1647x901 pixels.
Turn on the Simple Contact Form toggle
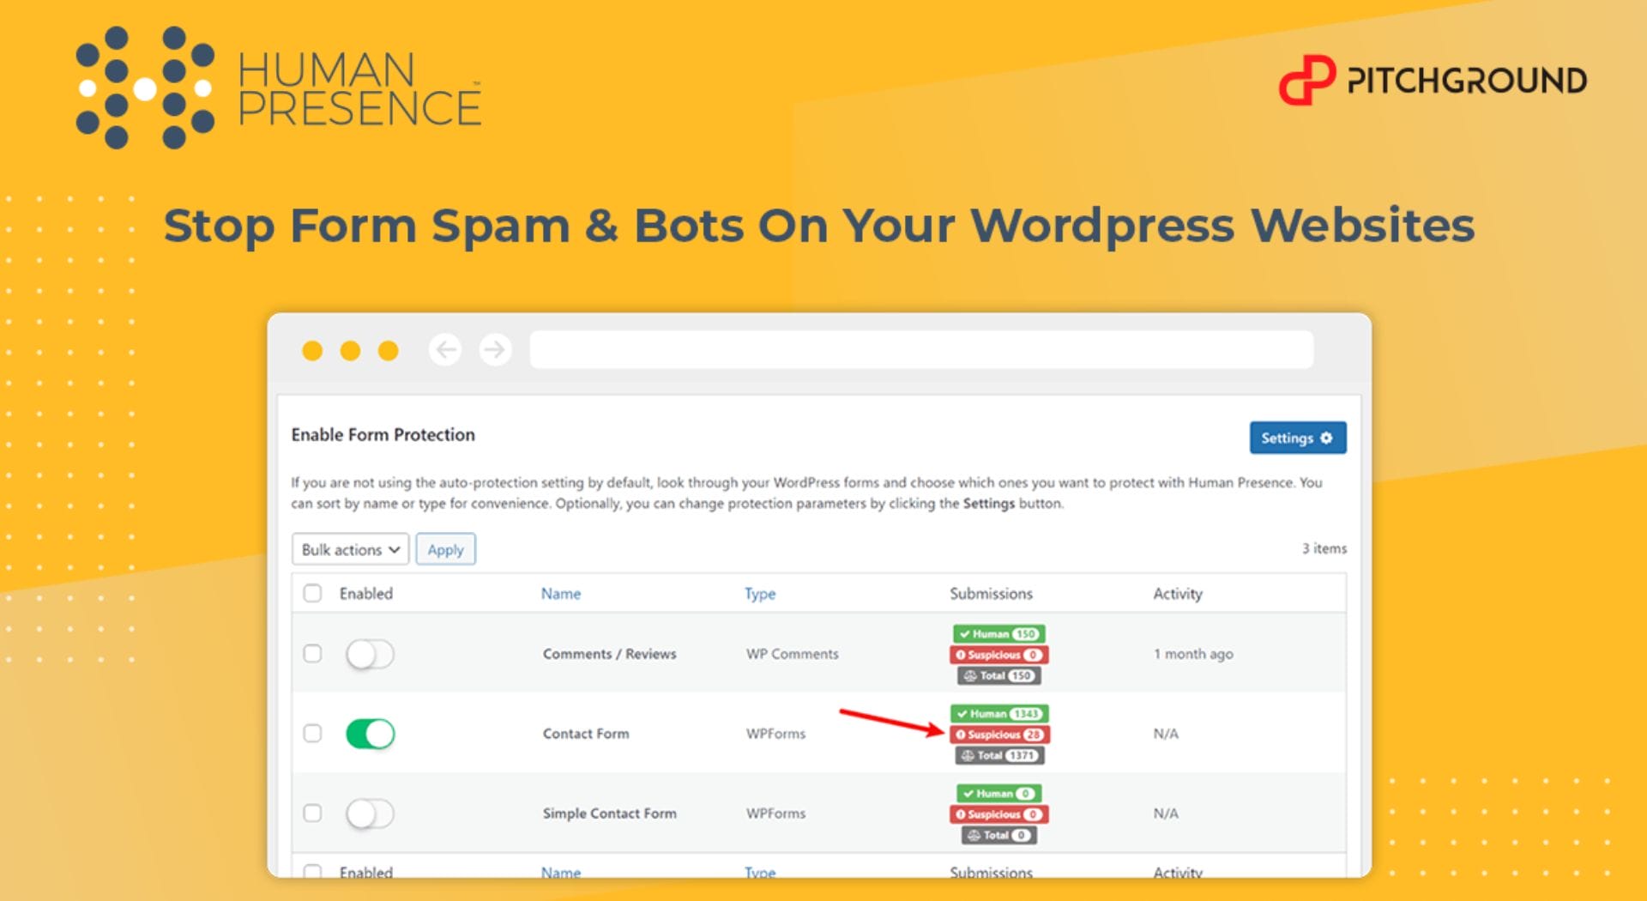[x=370, y=813]
